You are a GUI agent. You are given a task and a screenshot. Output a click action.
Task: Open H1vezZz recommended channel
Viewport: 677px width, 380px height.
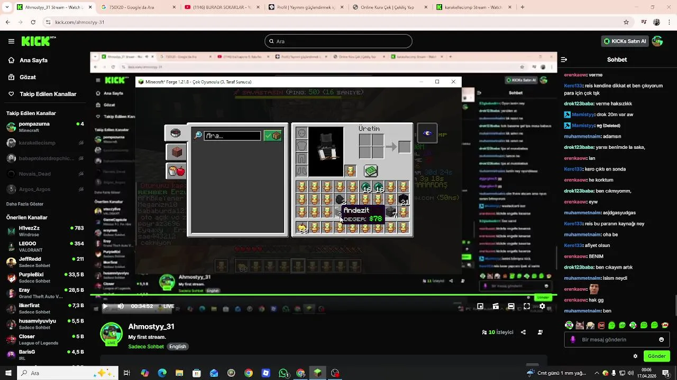45,231
